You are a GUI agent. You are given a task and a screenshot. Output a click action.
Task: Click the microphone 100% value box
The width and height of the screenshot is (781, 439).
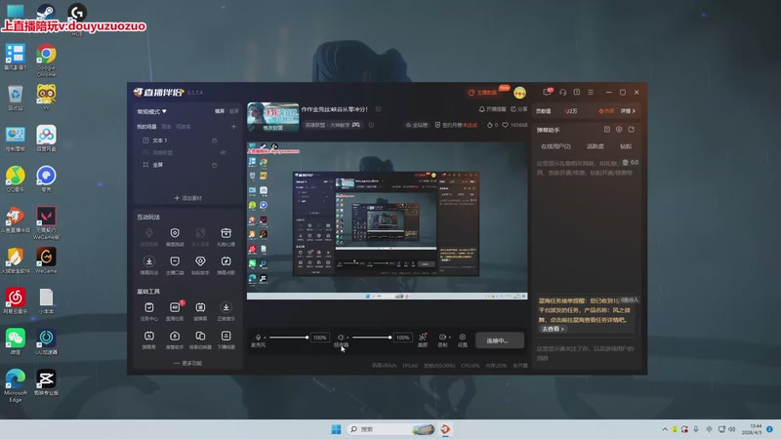320,338
